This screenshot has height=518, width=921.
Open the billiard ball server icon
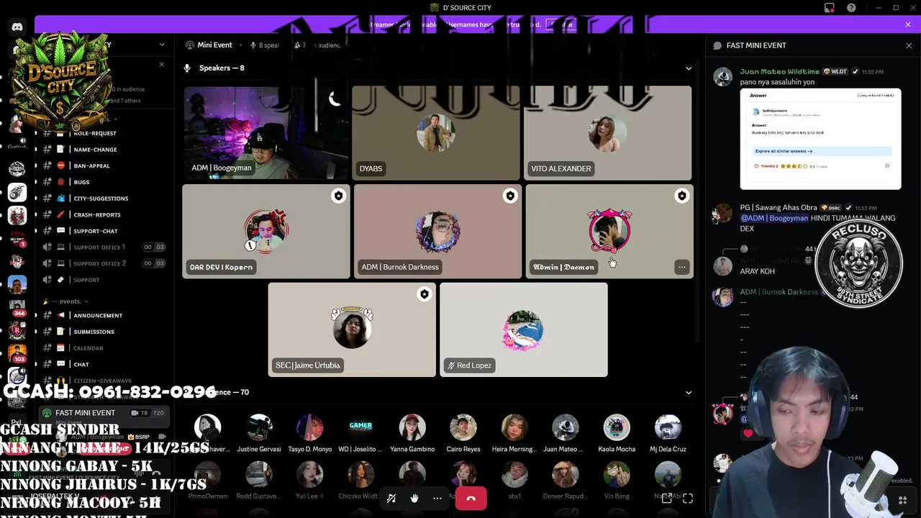point(17,192)
